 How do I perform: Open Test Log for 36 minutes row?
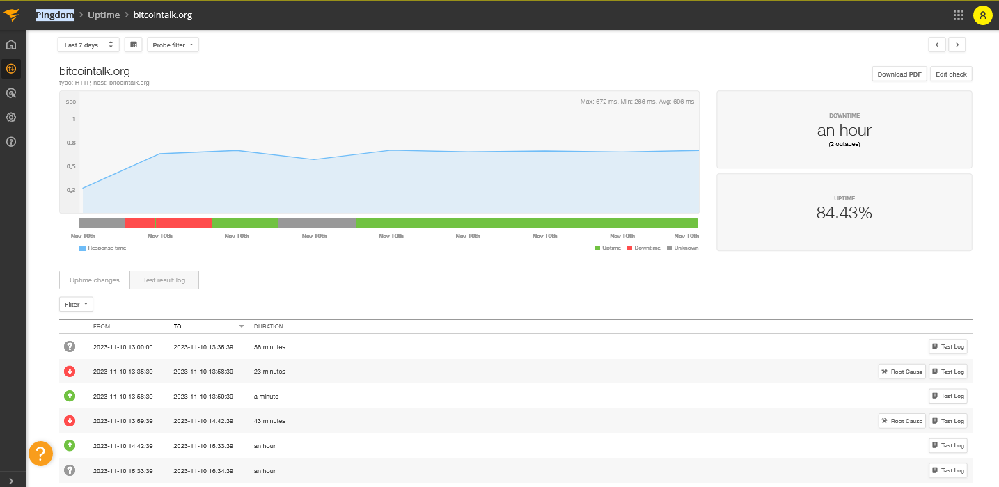click(948, 346)
